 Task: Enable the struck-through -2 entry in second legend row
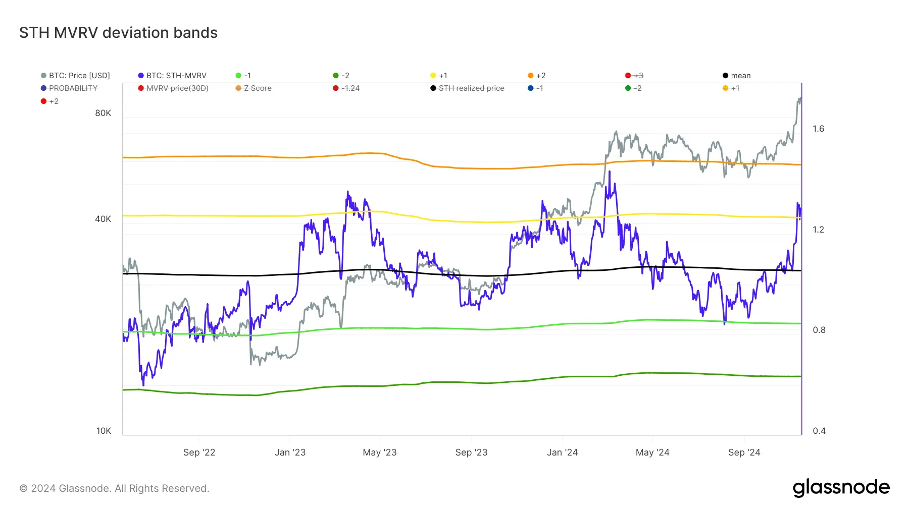(x=633, y=88)
